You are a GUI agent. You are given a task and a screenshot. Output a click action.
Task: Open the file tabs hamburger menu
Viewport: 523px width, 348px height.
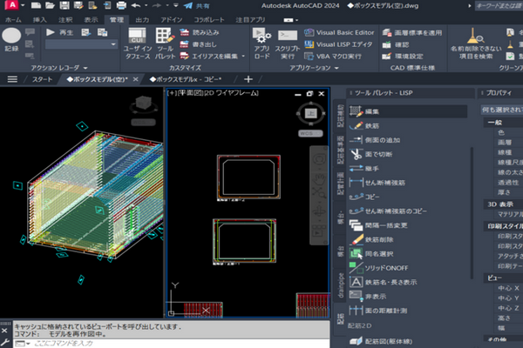(x=12, y=79)
